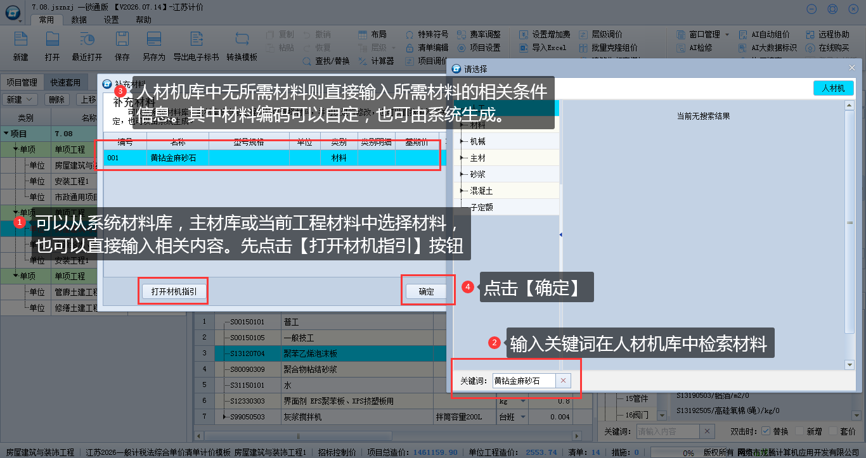Click the 确定 button in 补充材料 dialog
The image size is (866, 458).
(x=427, y=291)
